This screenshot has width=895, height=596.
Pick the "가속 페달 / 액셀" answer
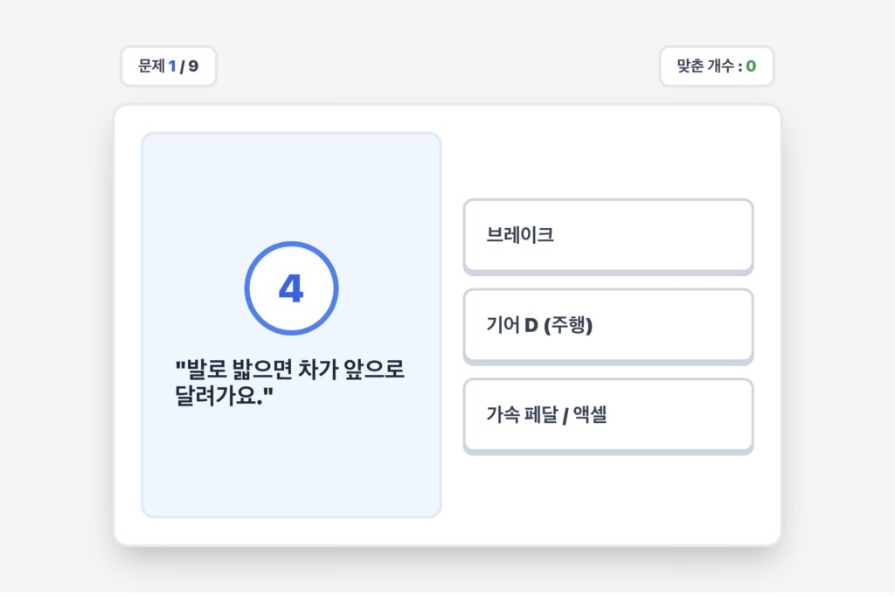tap(607, 415)
